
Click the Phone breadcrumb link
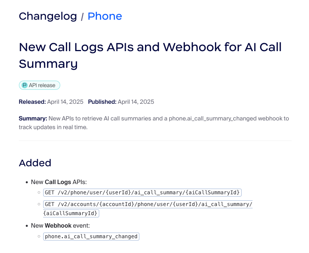click(x=105, y=16)
